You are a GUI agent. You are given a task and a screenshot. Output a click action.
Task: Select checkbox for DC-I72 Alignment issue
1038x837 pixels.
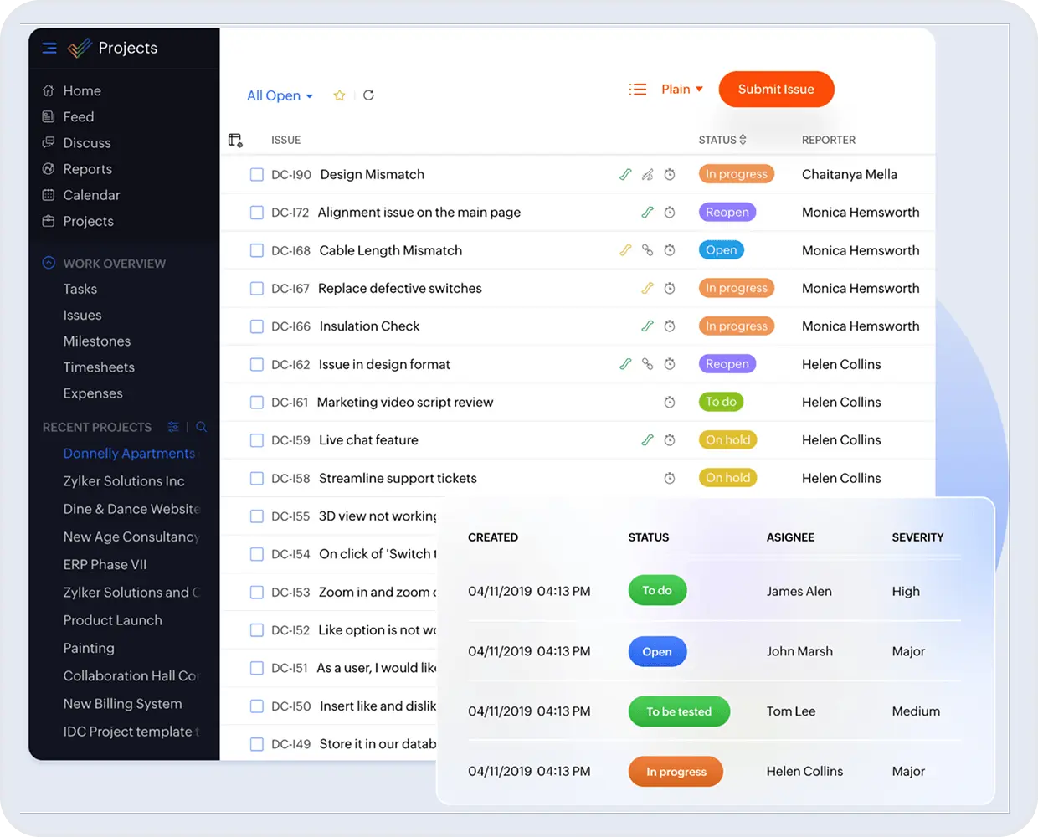[257, 213]
